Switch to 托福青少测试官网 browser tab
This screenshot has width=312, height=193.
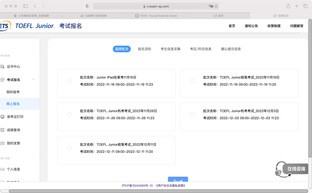94,16
